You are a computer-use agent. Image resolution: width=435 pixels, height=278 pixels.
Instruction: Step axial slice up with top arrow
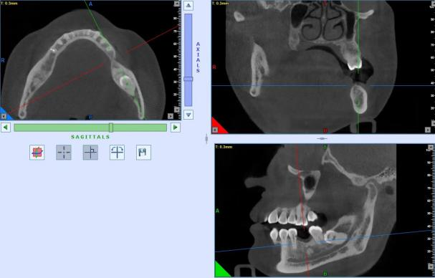(x=188, y=5)
